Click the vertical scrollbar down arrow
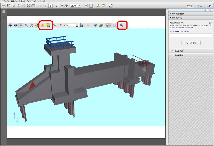 tap(167, 144)
